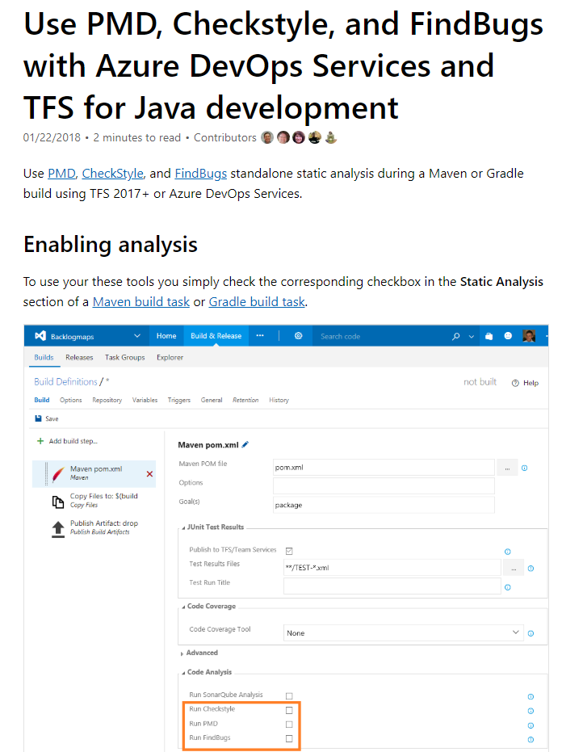Click info icon for Run Checkstyle

tap(531, 711)
